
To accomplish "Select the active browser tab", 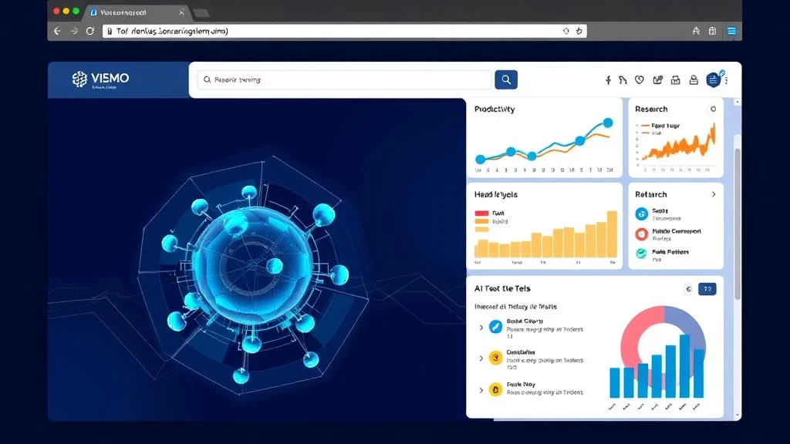I will click(x=136, y=12).
